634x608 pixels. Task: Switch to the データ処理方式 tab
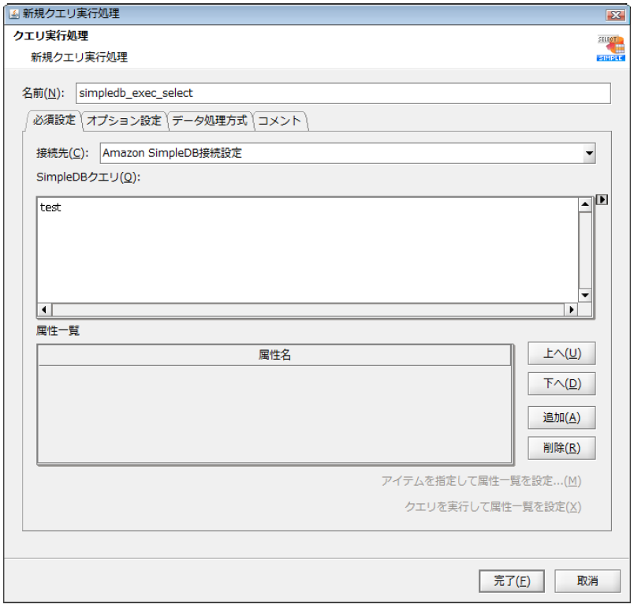(x=211, y=121)
